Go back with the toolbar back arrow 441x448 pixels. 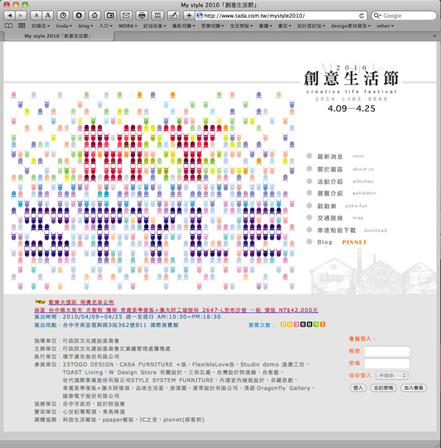point(10,15)
